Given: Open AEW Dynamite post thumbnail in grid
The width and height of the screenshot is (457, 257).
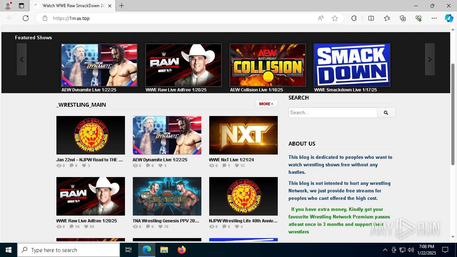Looking at the screenshot, I should (x=167, y=135).
